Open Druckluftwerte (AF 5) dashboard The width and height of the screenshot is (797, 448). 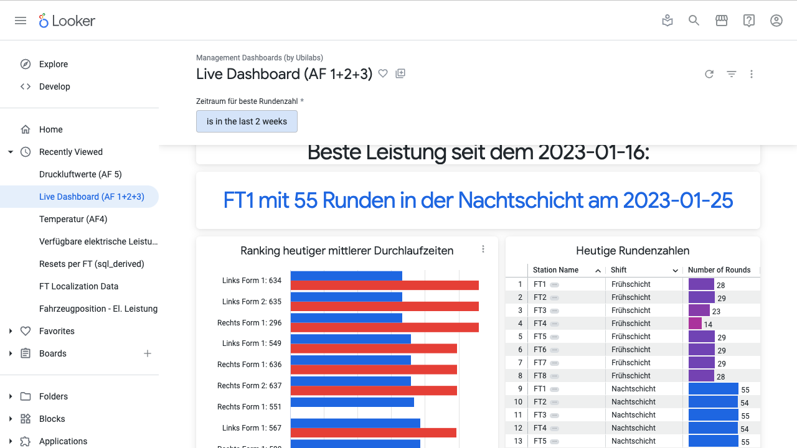point(80,174)
